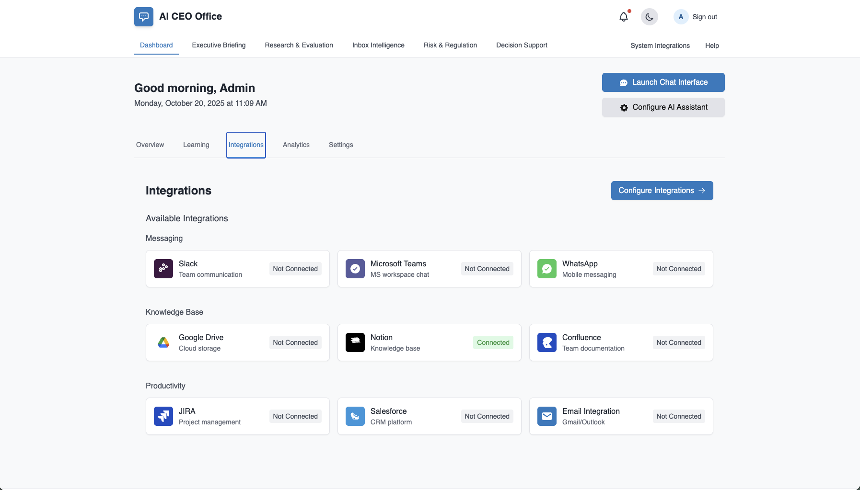
Task: Open the notification bell
Action: [624, 16]
